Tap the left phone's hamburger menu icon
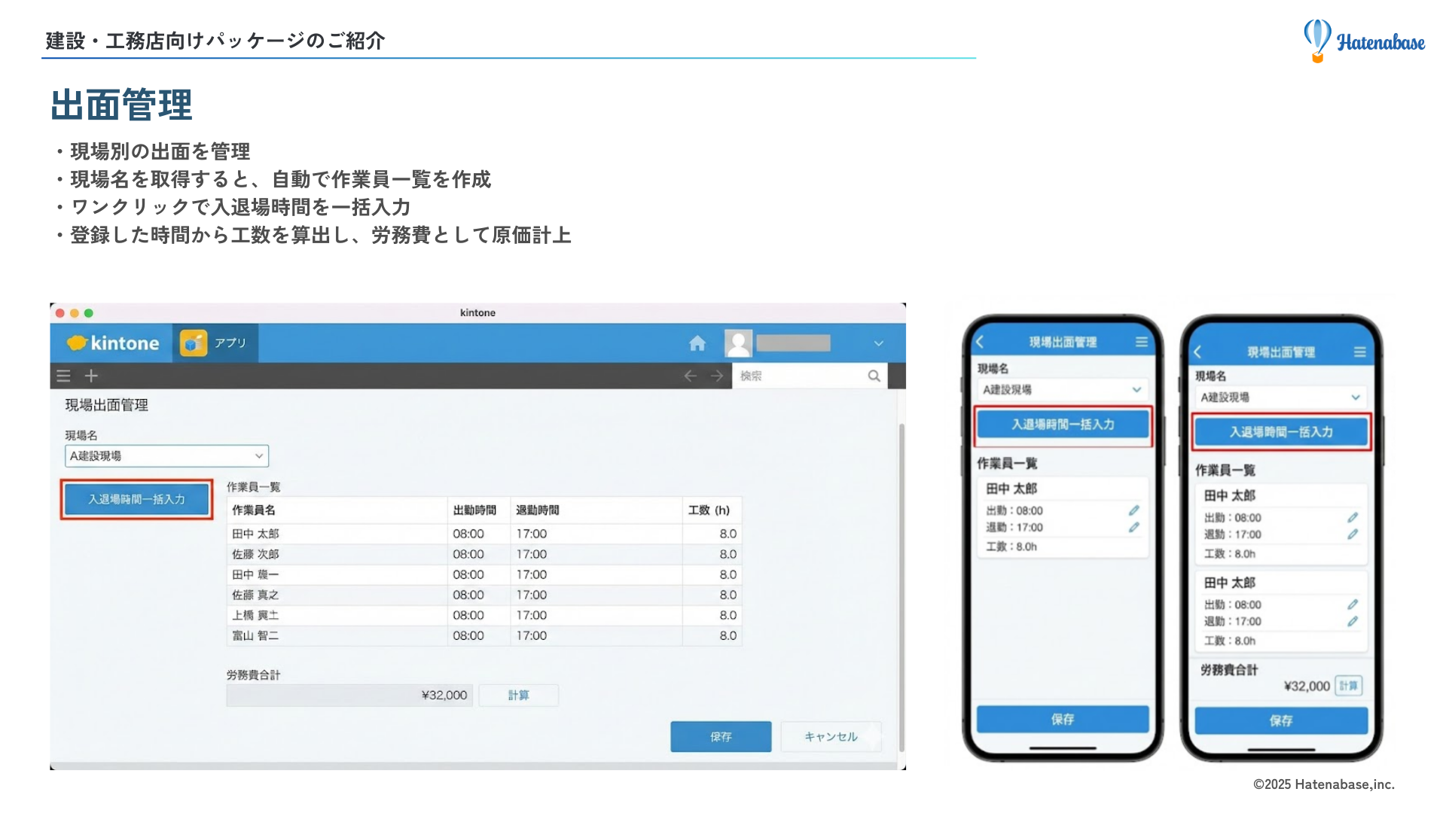Screen dimensions: 1446x813 [1142, 343]
